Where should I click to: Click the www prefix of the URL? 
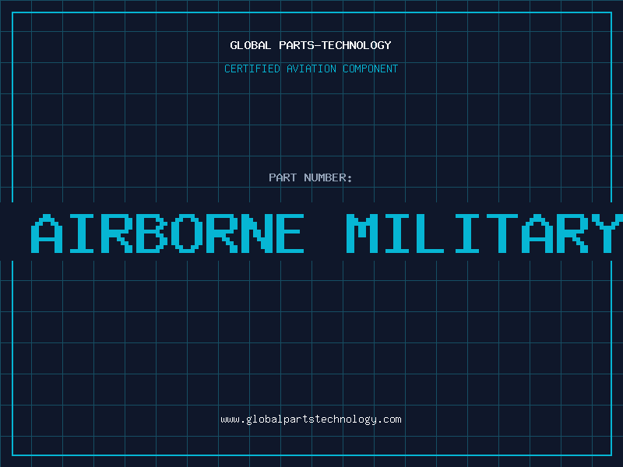[230, 420]
